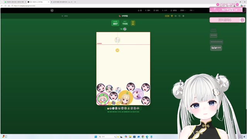Screen dimensions: 247x139
Task: Click the SCORE 857 box
Action: [x=115, y=23]
